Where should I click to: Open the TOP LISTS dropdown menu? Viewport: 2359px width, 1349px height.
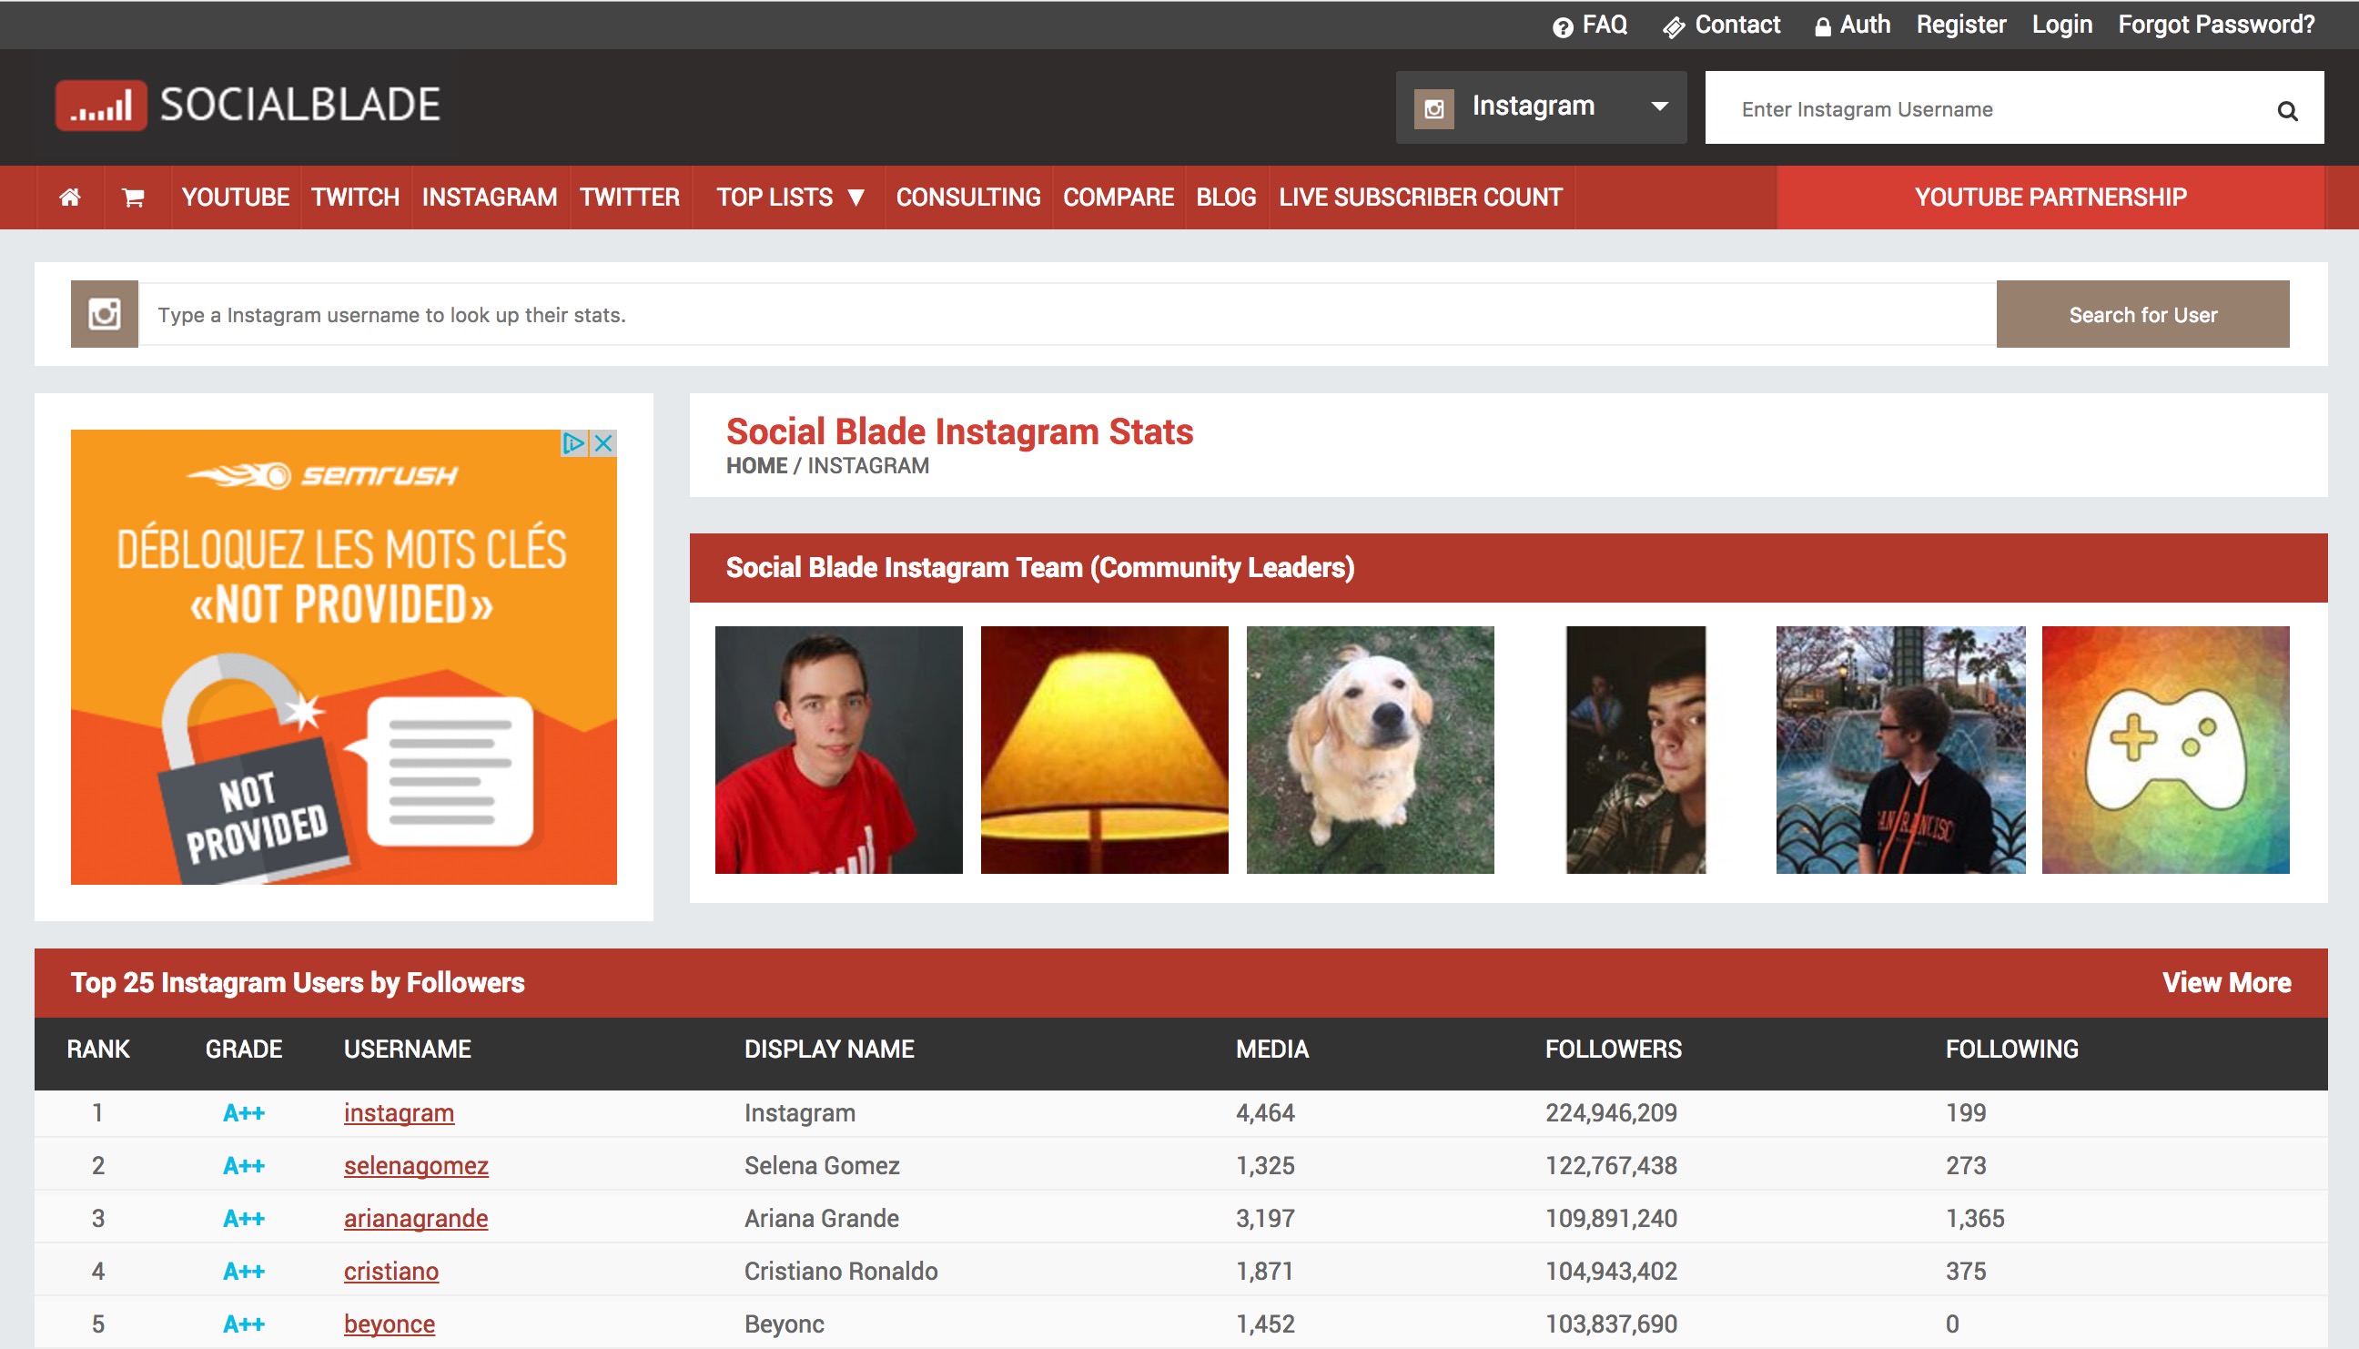790,198
